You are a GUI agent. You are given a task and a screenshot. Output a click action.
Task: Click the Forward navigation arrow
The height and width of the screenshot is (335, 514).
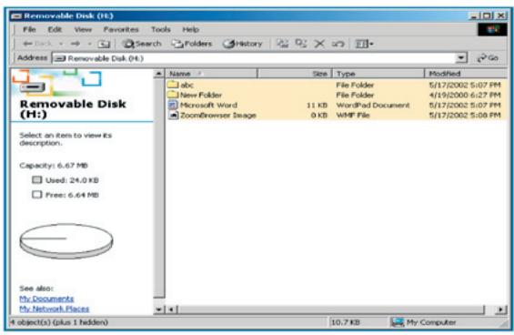[x=76, y=44]
